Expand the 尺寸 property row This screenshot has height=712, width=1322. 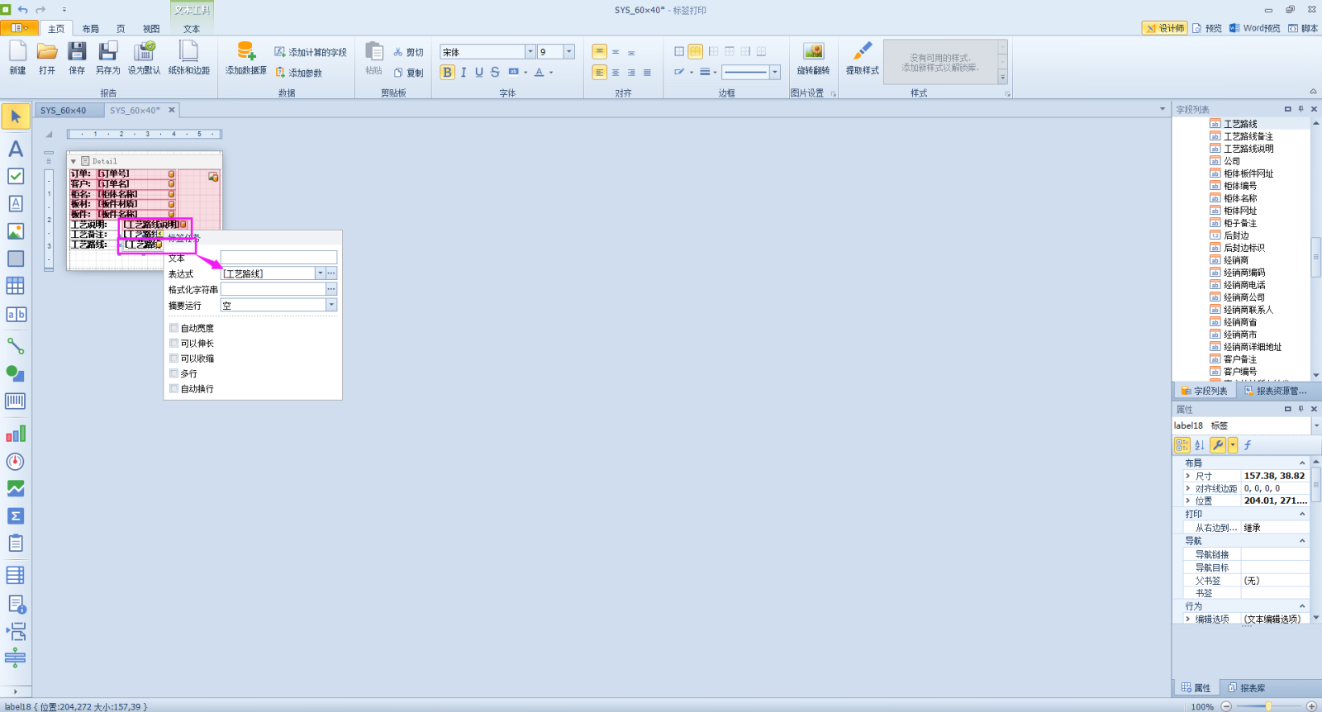(1188, 476)
